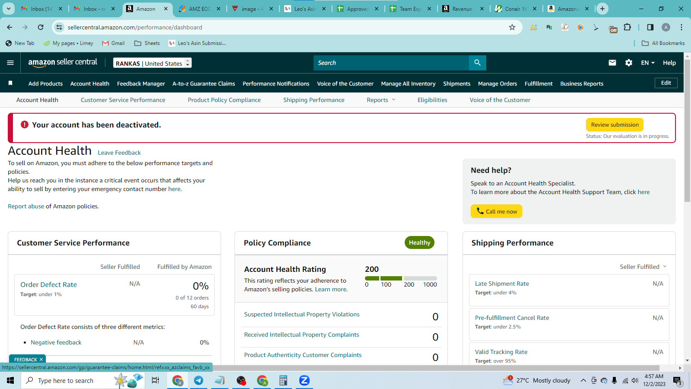The width and height of the screenshot is (691, 389).
Task: Open Business Reports menu item
Action: click(582, 83)
